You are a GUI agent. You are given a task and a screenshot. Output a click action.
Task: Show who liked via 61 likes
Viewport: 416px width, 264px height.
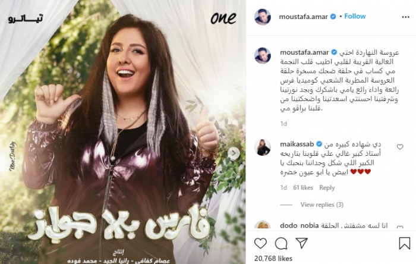[303, 187]
